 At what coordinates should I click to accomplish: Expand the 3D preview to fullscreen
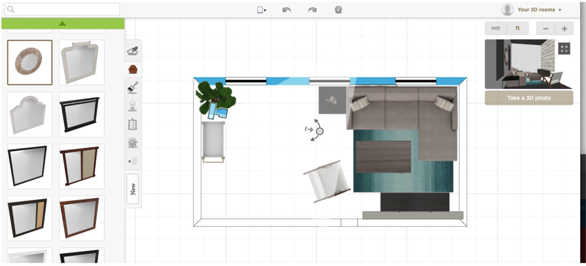(x=565, y=48)
